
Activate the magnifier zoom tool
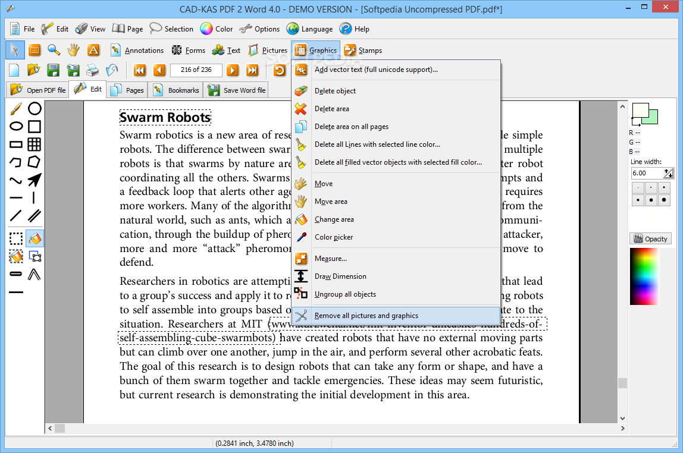click(x=54, y=50)
